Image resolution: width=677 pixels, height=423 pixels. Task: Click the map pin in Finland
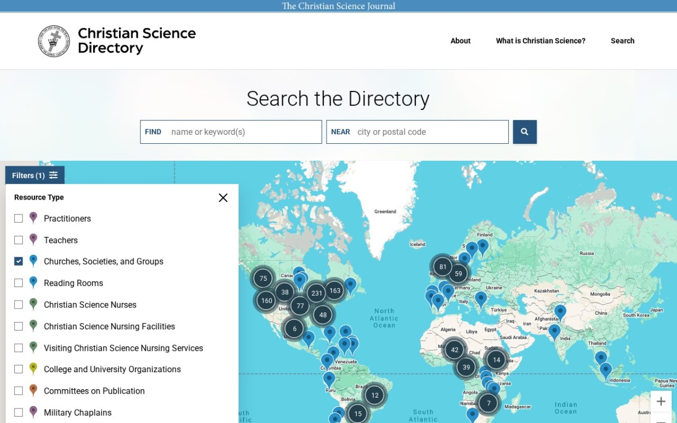pyautogui.click(x=482, y=247)
